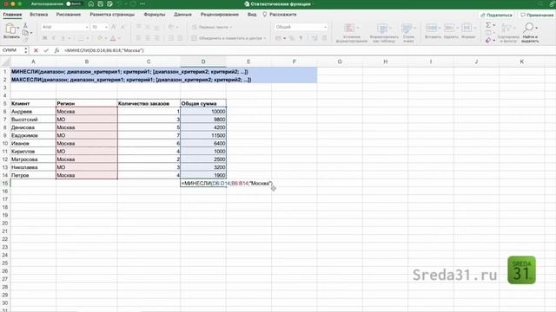
Task: Open the Данные ribbon tab
Action: [x=182, y=15]
